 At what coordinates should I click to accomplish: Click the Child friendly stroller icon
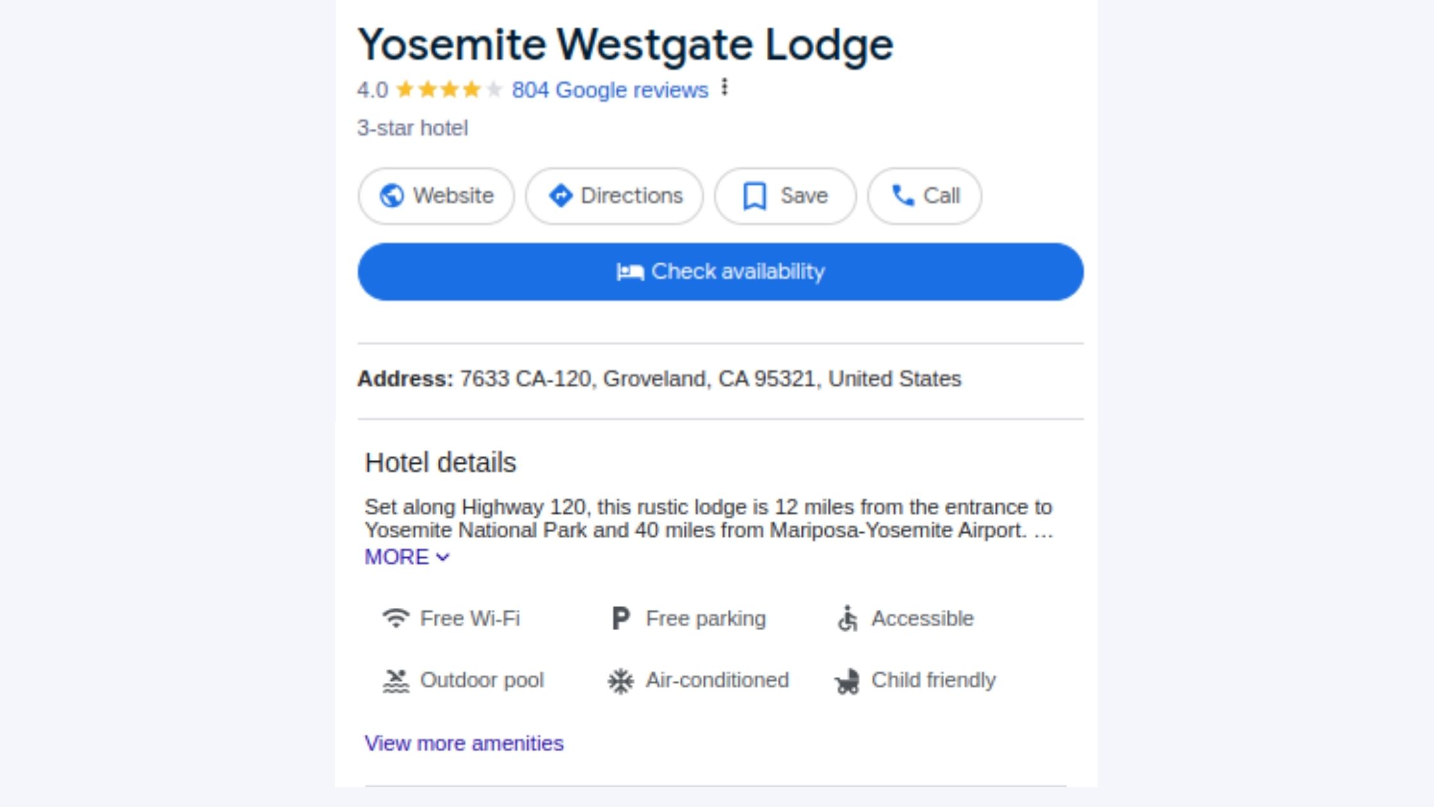(x=847, y=681)
